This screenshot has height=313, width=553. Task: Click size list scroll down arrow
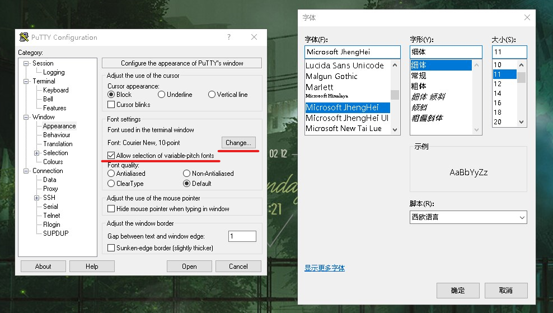pos(521,122)
